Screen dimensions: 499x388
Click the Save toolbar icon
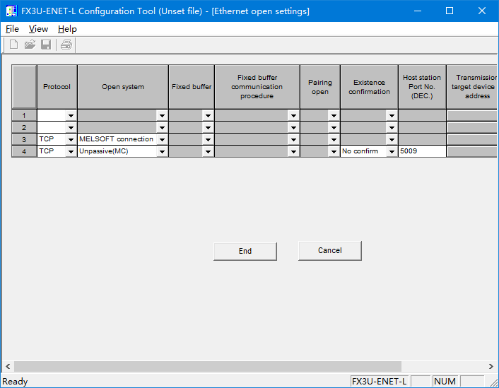pyautogui.click(x=46, y=45)
